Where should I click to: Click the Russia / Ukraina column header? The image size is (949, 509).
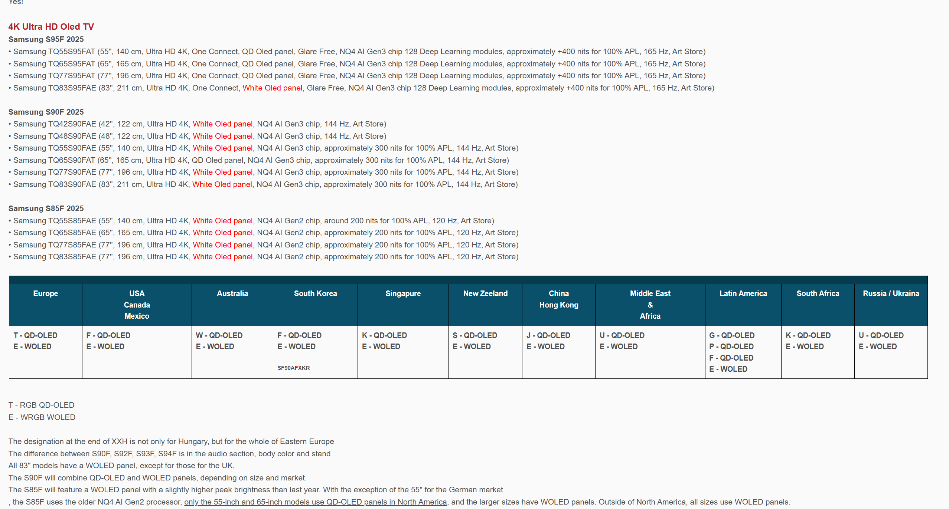(891, 293)
